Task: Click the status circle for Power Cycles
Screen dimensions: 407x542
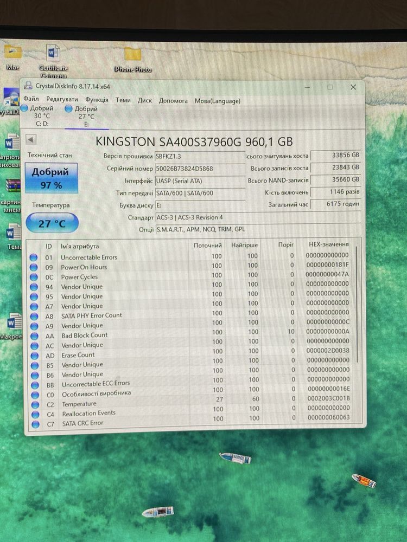Action: (x=34, y=277)
